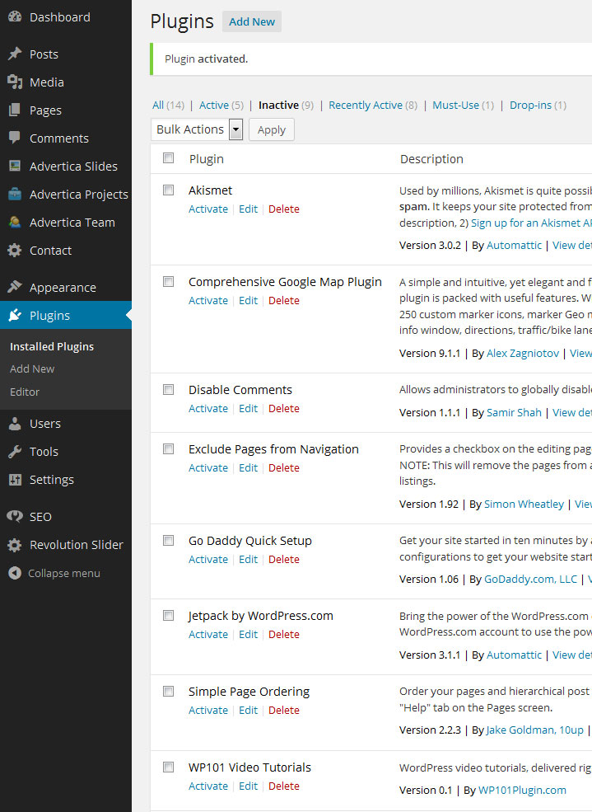Click 'Version 2.2.3' text

point(430,730)
